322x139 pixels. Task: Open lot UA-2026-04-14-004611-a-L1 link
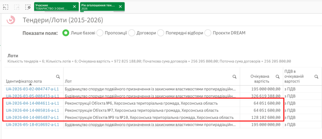[x=32, y=103]
